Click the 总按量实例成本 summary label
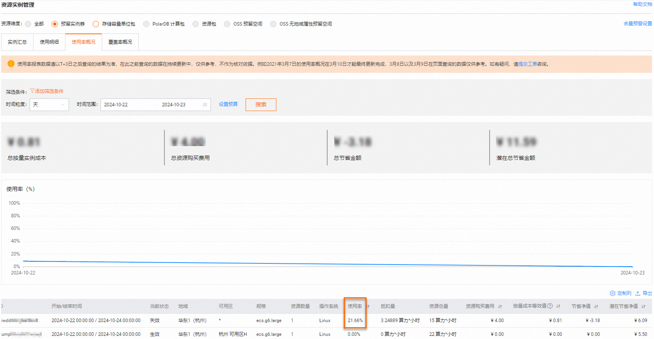 (27, 158)
